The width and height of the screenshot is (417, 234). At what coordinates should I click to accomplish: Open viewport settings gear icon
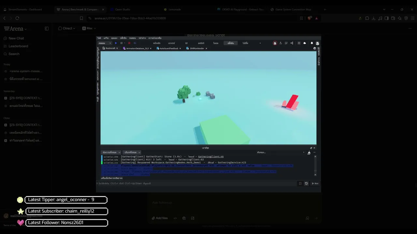[315, 48]
